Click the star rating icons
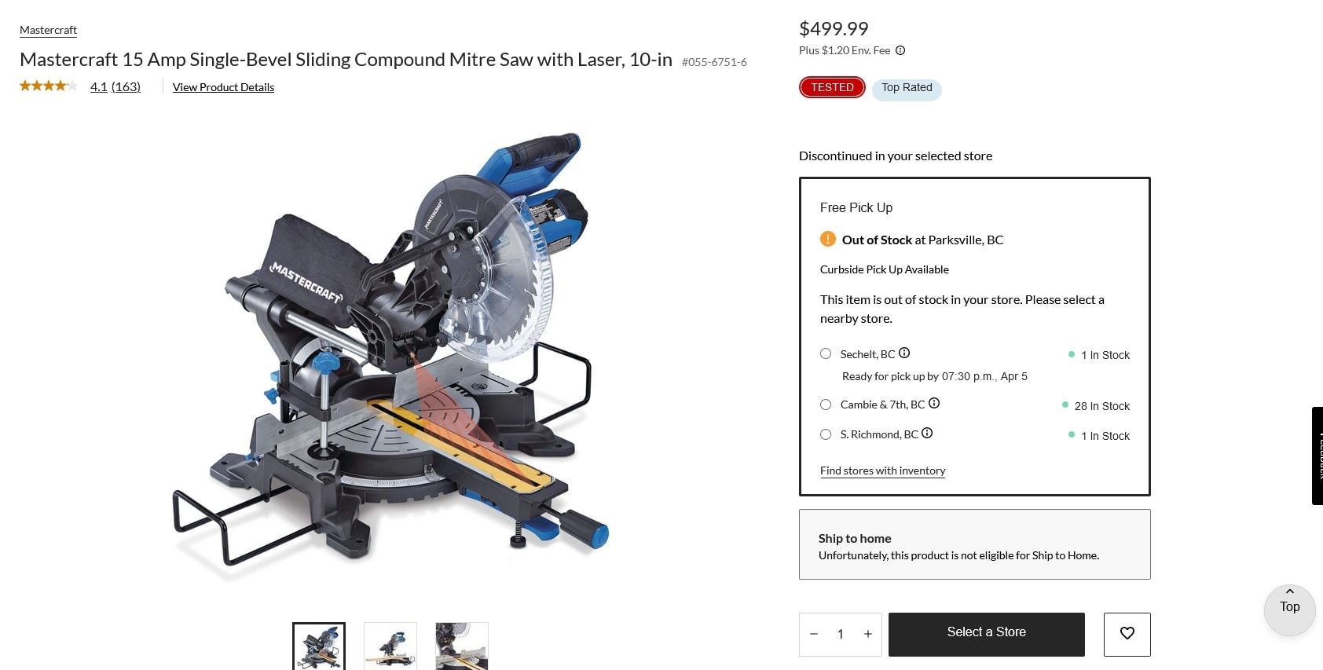This screenshot has width=1323, height=670. click(49, 86)
